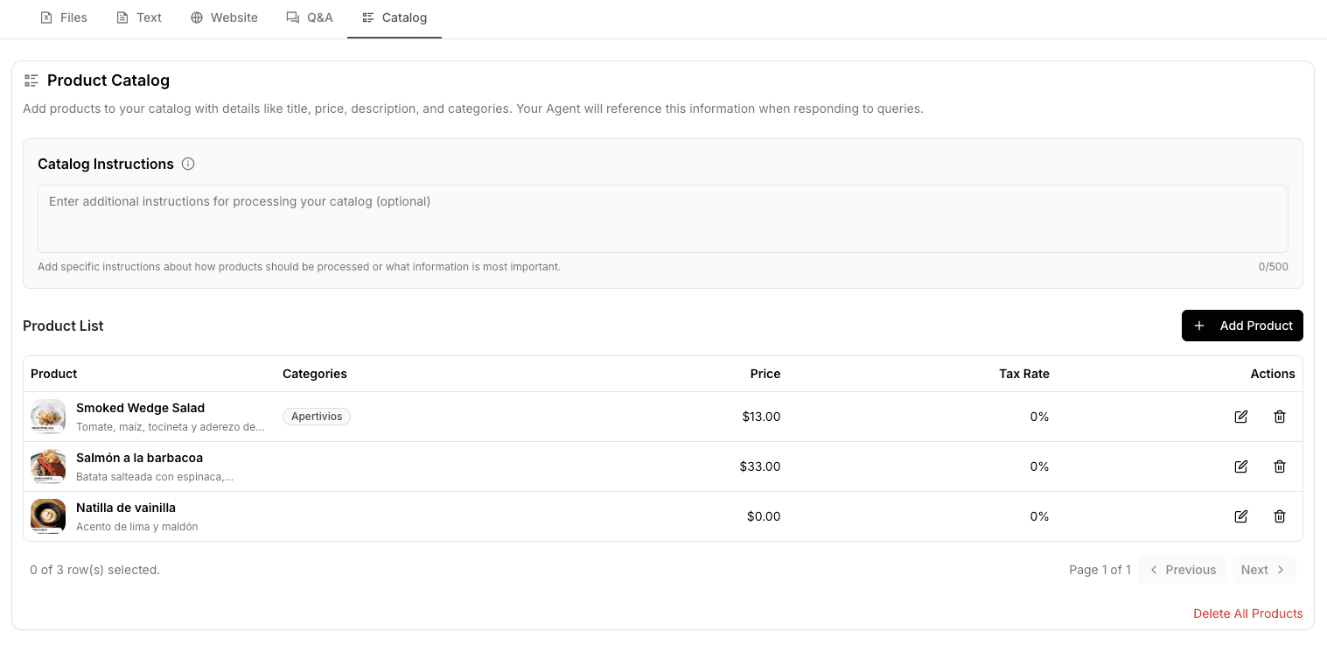The width and height of the screenshot is (1327, 645).
Task: Select the Catalog tab
Action: point(394,17)
